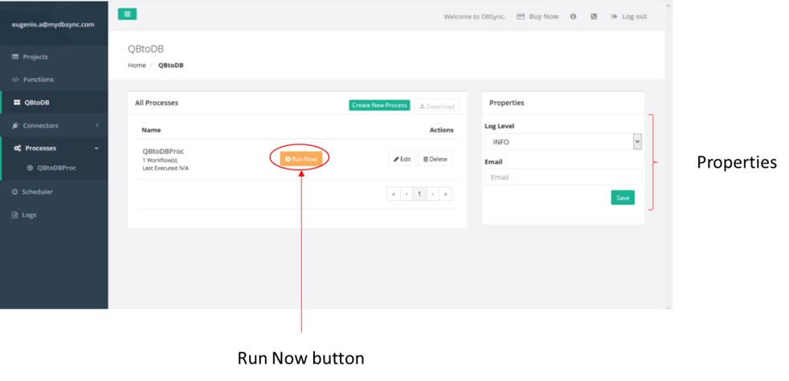This screenshot has height=381, width=789.
Task: Select QBtoDBProc under Processes
Action: (x=56, y=168)
